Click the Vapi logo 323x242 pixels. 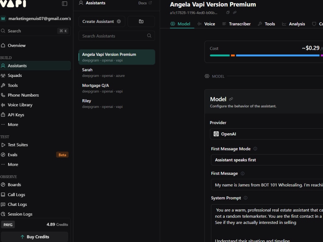(x=13, y=4)
